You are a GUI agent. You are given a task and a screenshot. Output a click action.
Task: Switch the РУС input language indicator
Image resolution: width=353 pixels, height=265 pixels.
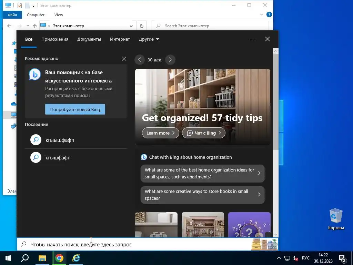[305, 258]
